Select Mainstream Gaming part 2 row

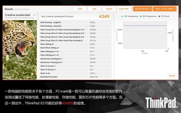pos(75,62)
